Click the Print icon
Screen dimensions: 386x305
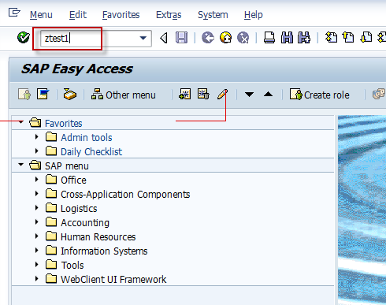269,38
